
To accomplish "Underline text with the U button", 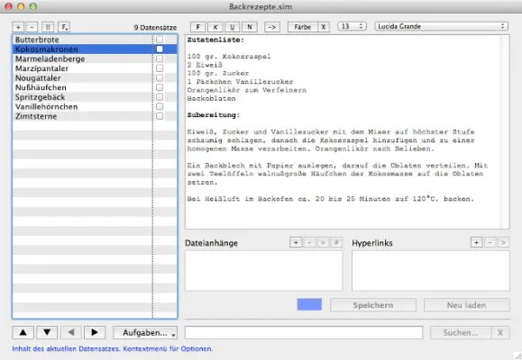I will (x=233, y=27).
